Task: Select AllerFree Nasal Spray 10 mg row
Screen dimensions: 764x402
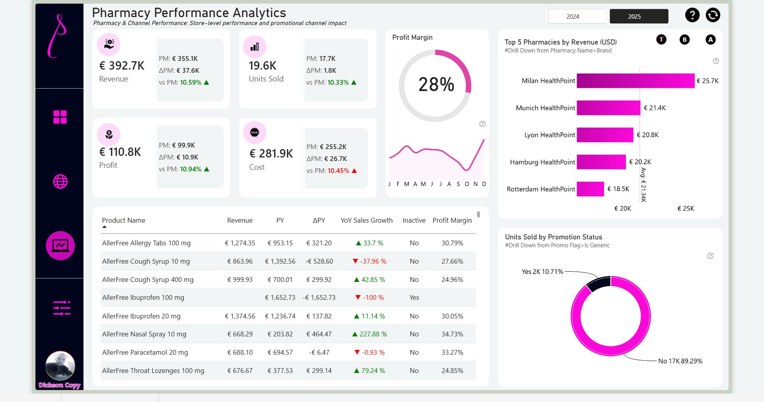Action: pyautogui.click(x=144, y=334)
